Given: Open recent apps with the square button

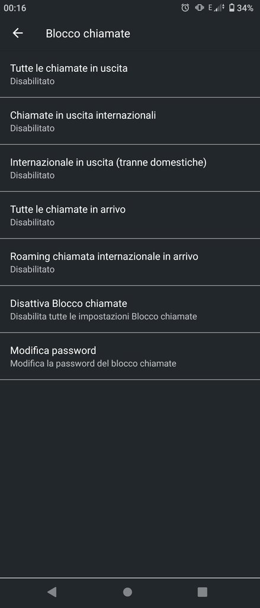Looking at the screenshot, I should [x=203, y=592].
